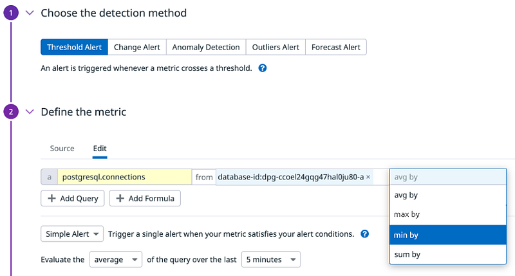Viewport: 515px width, 276px height.
Task: Click the query letter 'a' badge
Action: (49, 177)
